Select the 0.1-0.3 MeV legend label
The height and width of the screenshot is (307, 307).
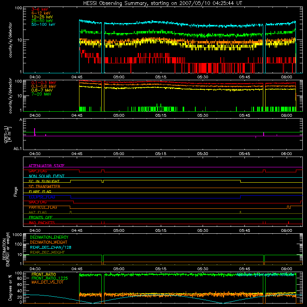pyautogui.click(x=43, y=83)
